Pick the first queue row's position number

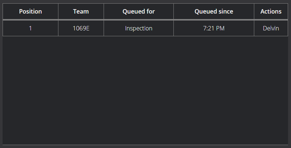point(30,28)
